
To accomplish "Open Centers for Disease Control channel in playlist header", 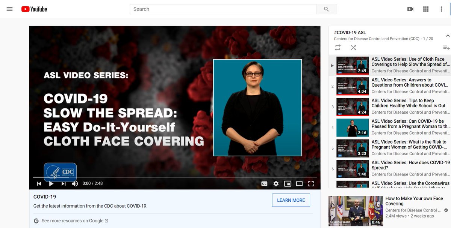I will pyautogui.click(x=377, y=39).
